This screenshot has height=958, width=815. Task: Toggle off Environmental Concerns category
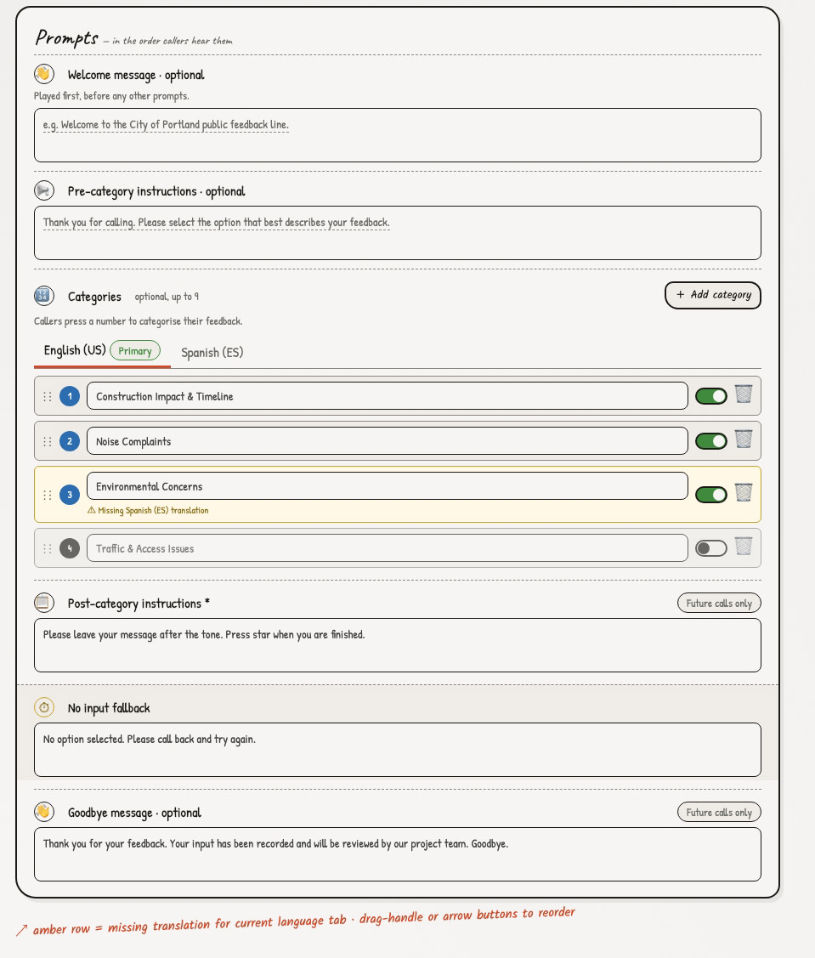click(711, 495)
